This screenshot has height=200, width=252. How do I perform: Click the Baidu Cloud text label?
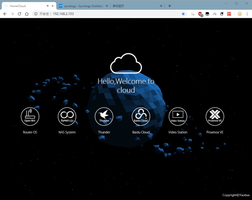pos(141,132)
